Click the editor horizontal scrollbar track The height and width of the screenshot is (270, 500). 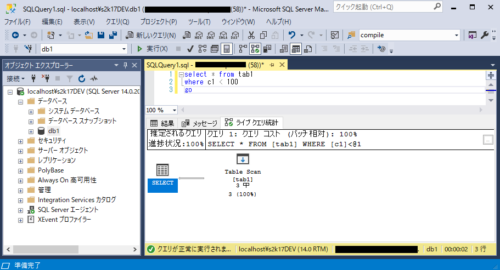pos(332,110)
